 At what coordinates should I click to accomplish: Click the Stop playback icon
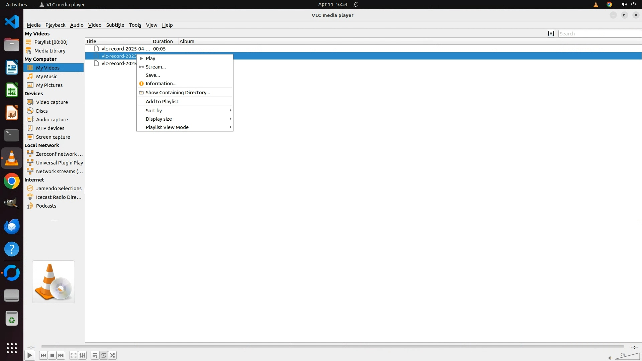(x=52, y=355)
